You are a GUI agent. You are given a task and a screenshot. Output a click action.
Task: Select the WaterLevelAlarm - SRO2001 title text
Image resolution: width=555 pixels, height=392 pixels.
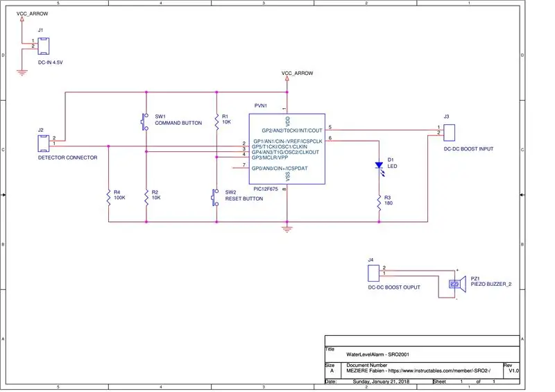(x=377, y=354)
